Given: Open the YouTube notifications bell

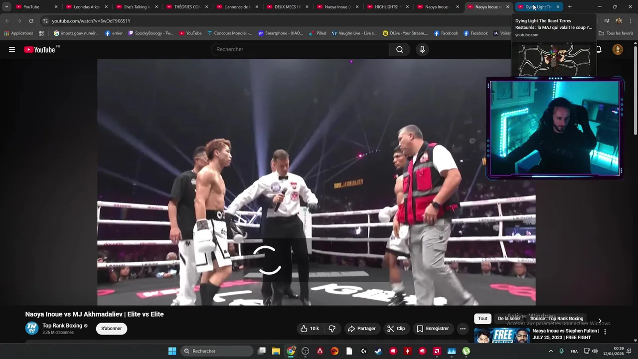Looking at the screenshot, I should pos(599,49).
